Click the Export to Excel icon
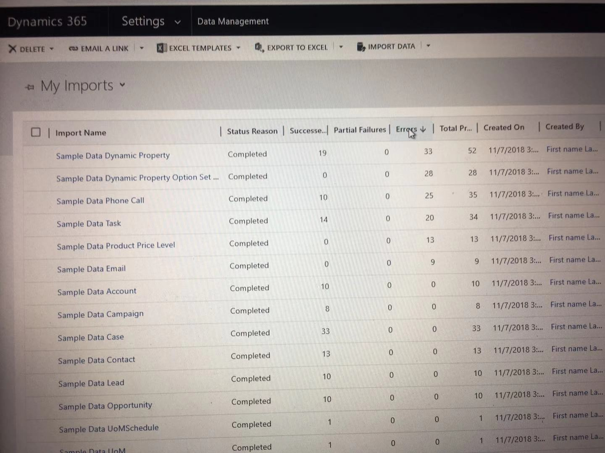605x453 pixels. click(259, 47)
